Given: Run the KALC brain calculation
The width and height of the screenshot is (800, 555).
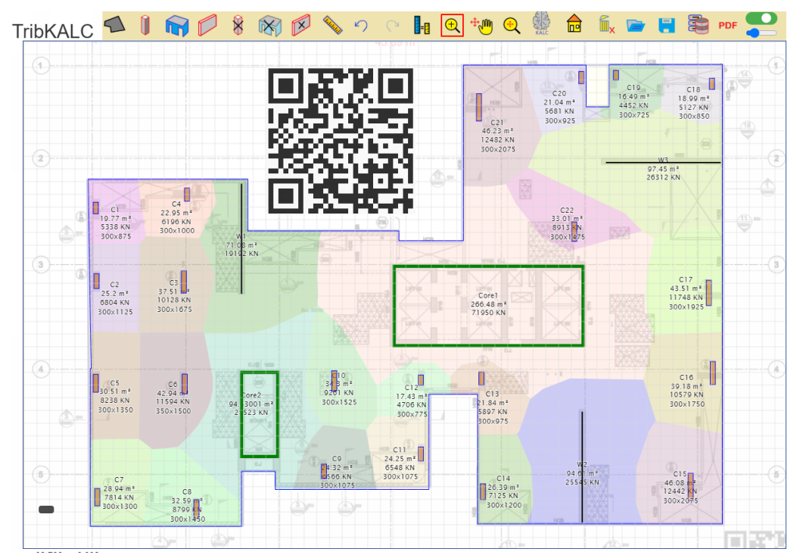Looking at the screenshot, I should coord(542,24).
